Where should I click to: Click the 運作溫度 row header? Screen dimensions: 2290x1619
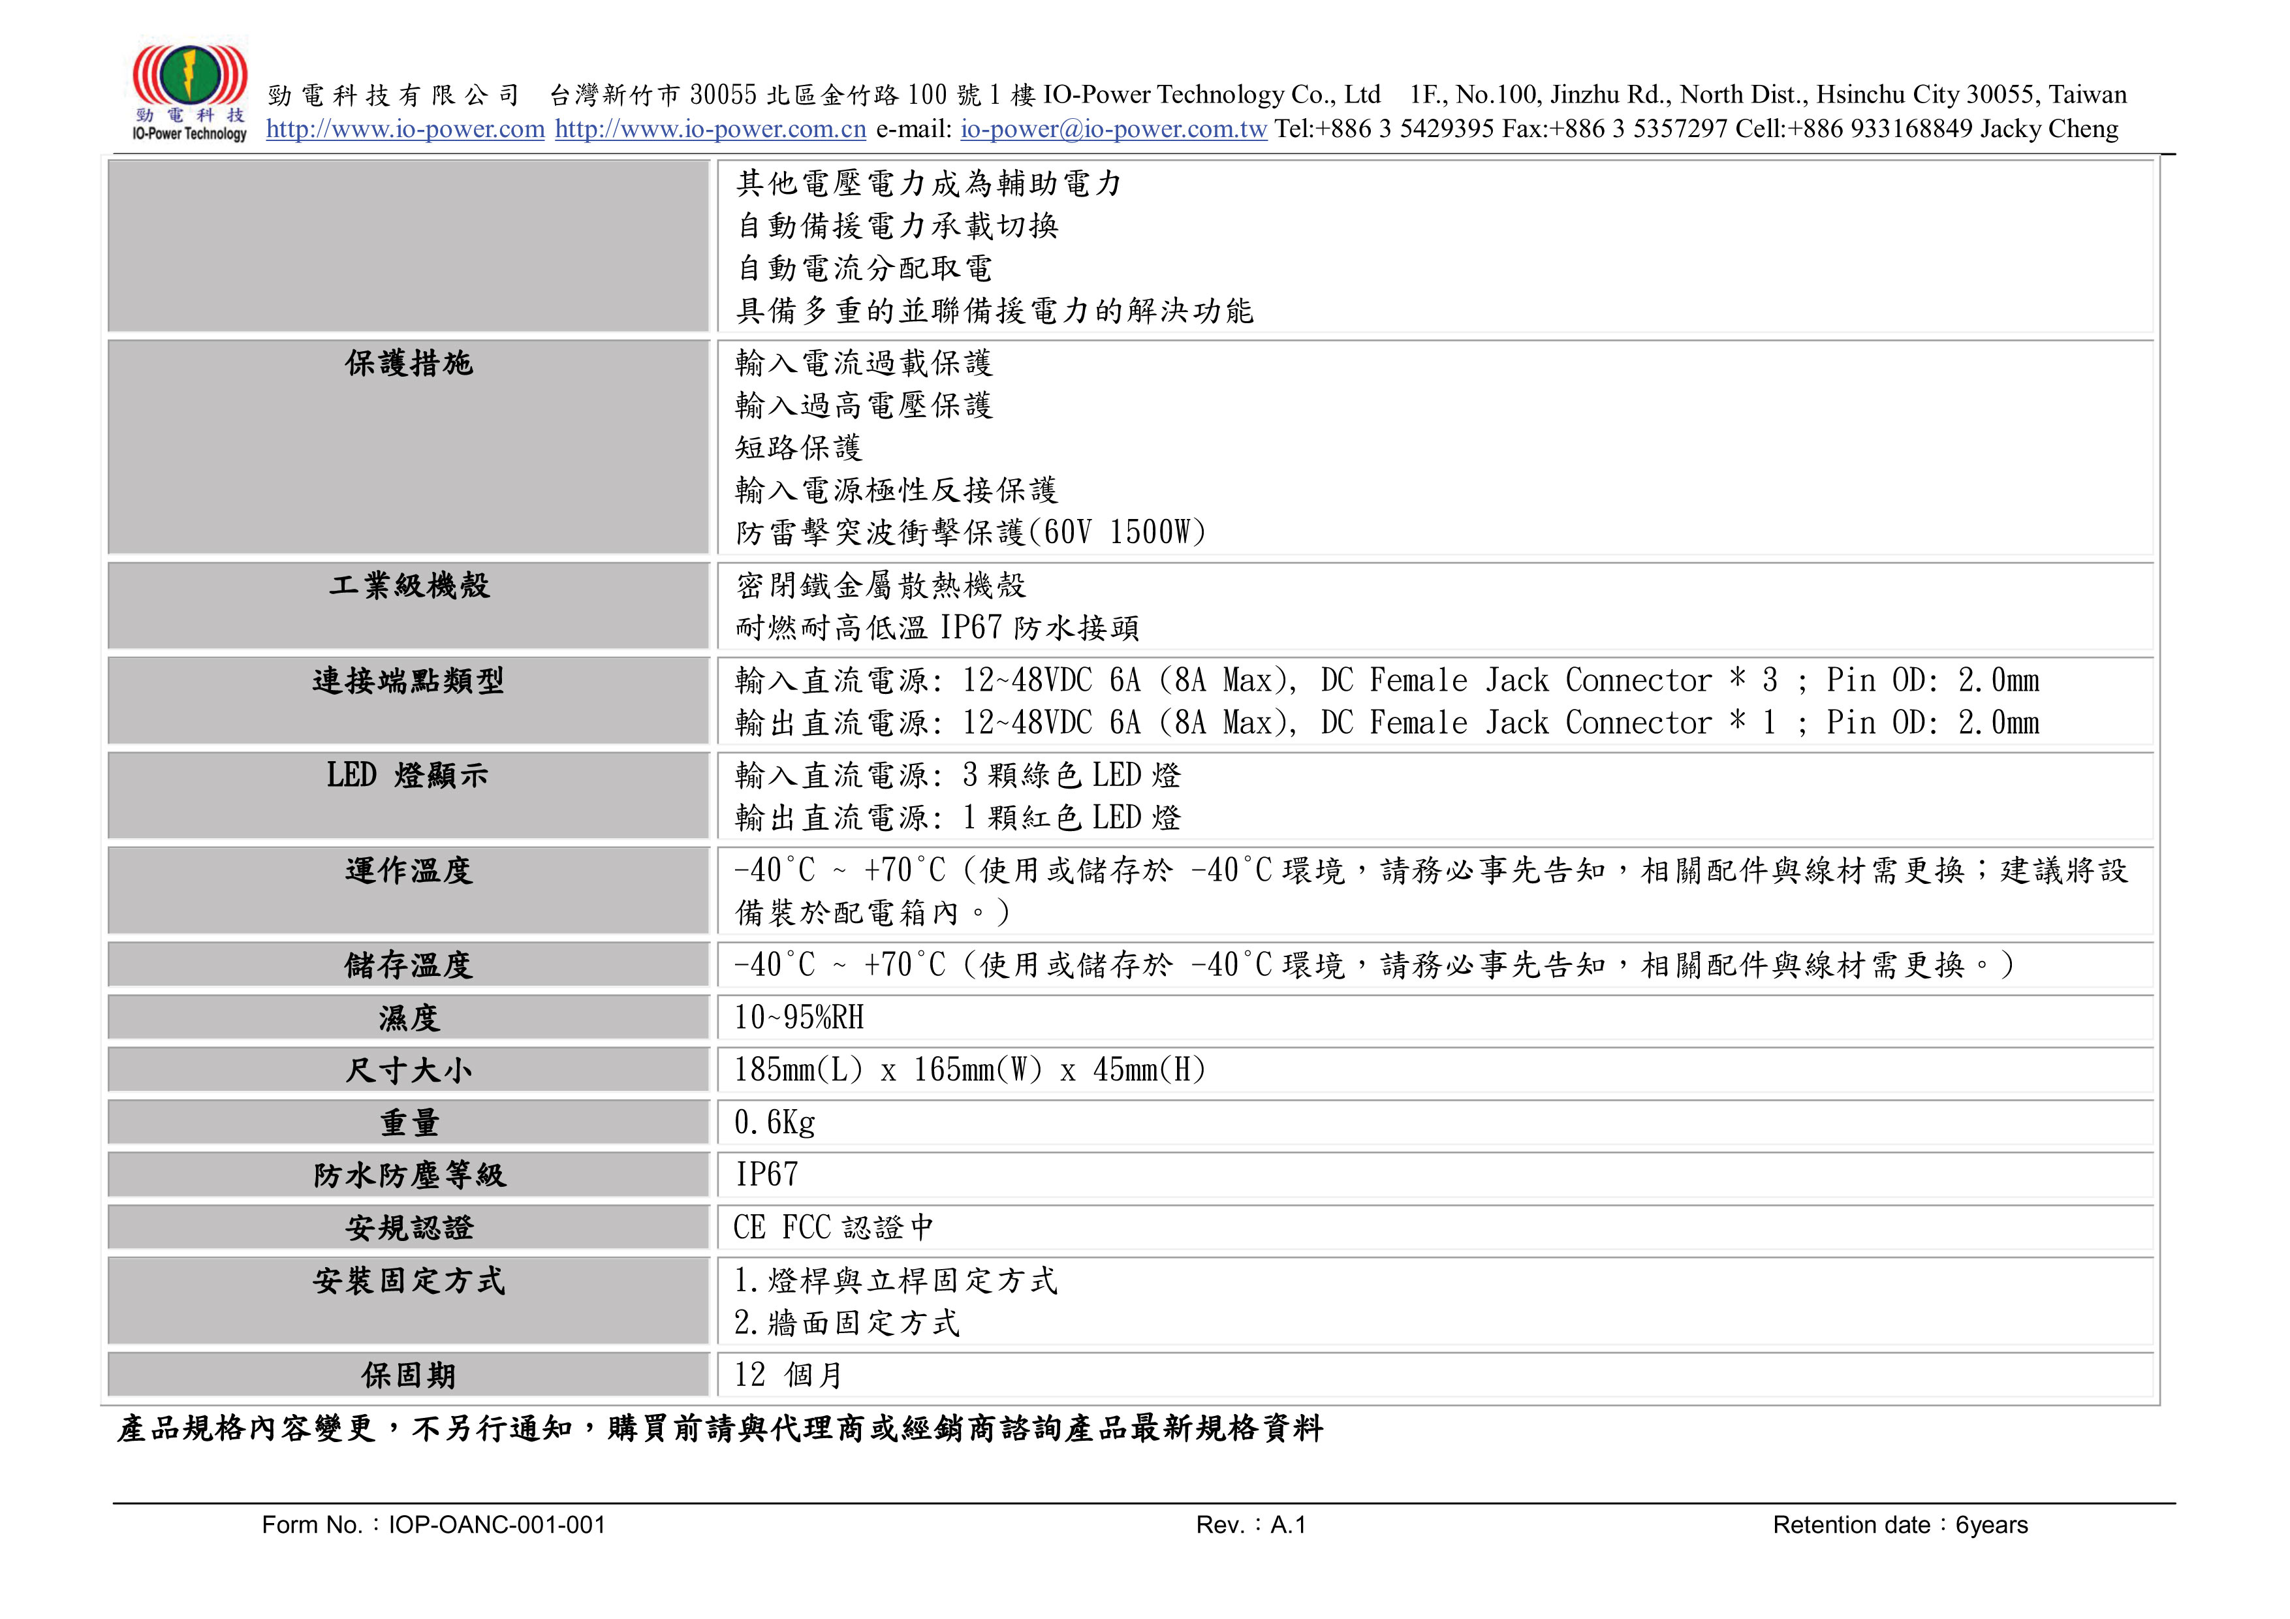(408, 890)
